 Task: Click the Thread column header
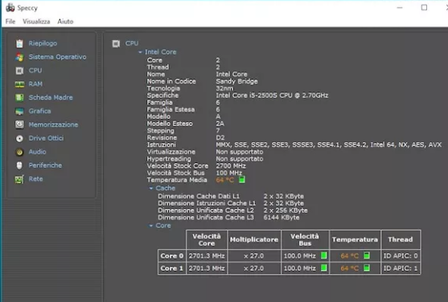401,240
